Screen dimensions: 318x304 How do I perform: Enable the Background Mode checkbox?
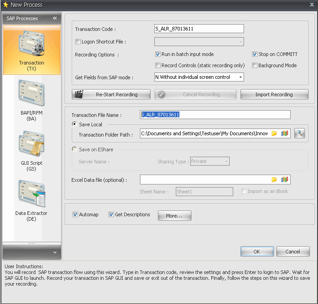(255, 65)
